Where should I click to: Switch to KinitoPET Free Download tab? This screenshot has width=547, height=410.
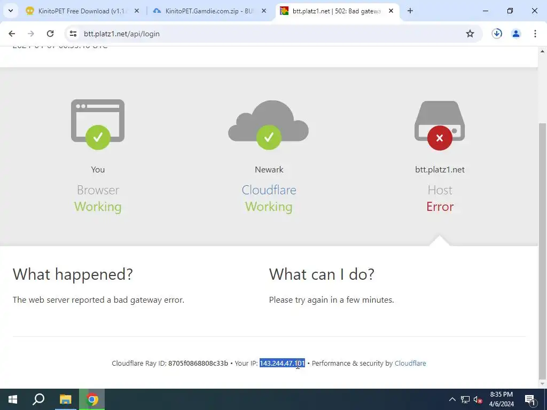pyautogui.click(x=81, y=11)
